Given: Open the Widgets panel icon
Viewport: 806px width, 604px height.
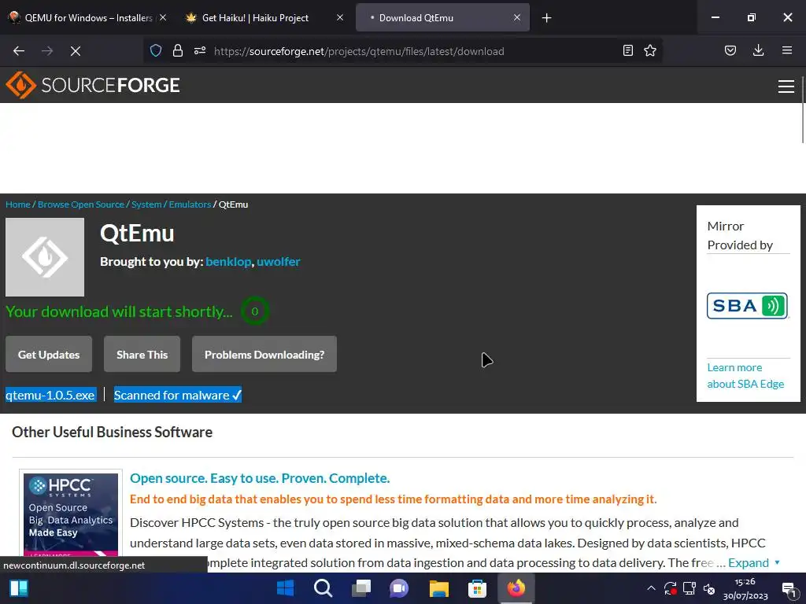Looking at the screenshot, I should (x=19, y=588).
